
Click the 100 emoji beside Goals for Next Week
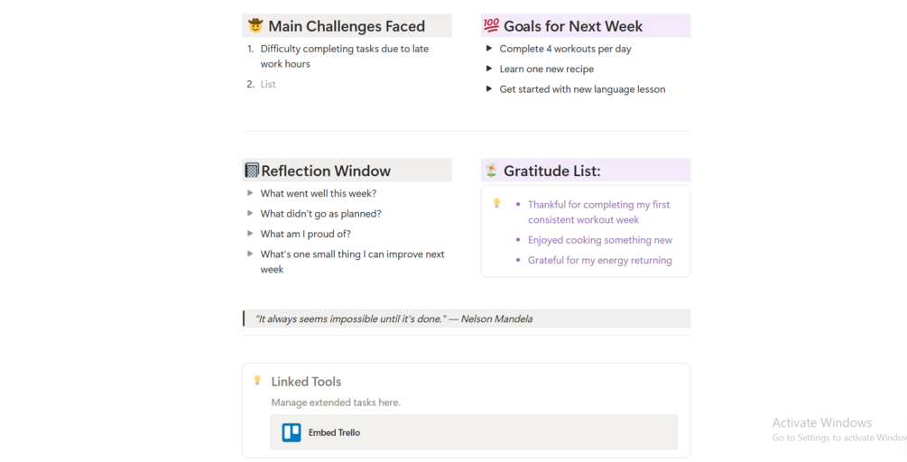491,25
